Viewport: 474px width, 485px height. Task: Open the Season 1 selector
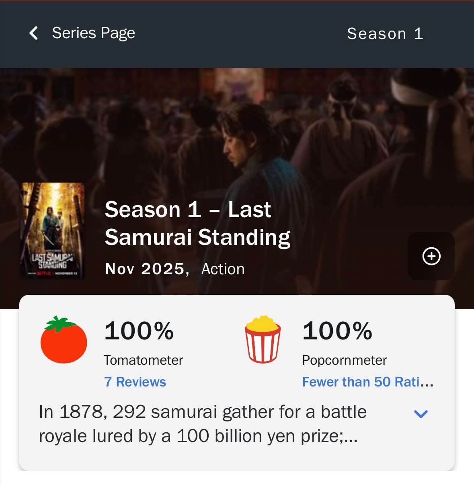(385, 34)
